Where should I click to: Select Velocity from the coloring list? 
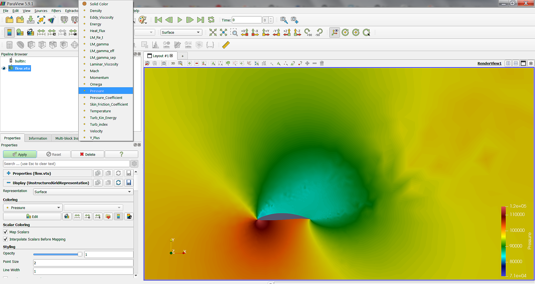click(96, 131)
